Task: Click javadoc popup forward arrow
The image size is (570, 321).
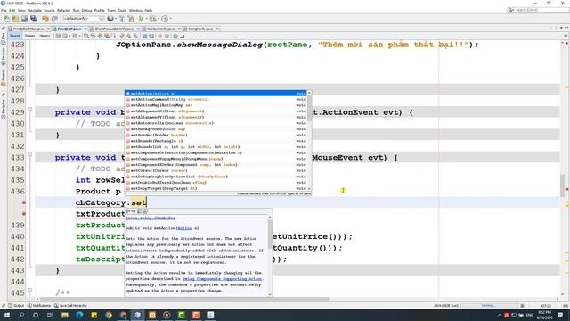Action: pos(134,211)
